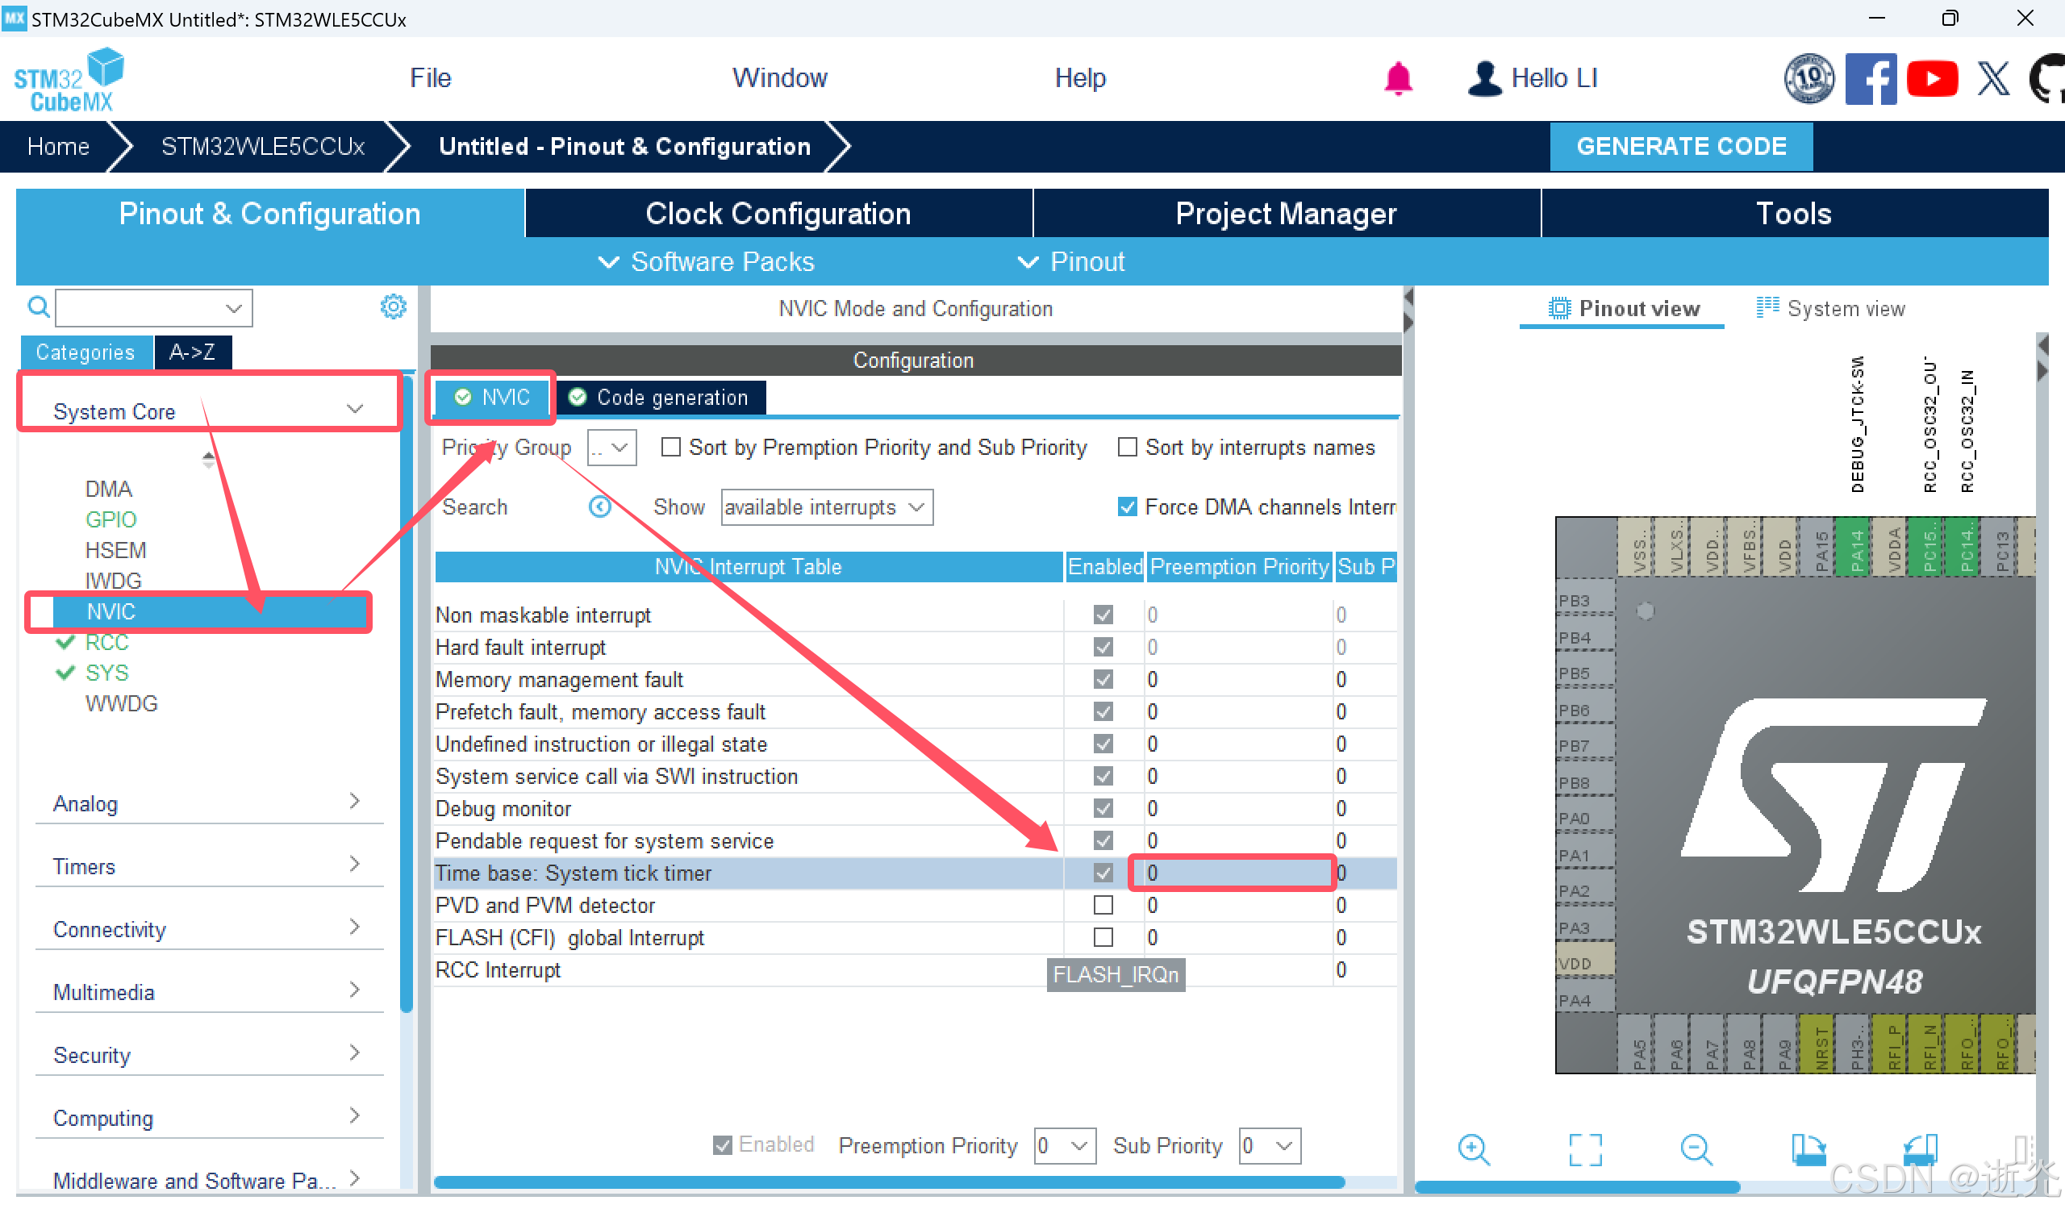Click pin PA15 on the chip
The height and width of the screenshot is (1213, 2065).
[1816, 547]
